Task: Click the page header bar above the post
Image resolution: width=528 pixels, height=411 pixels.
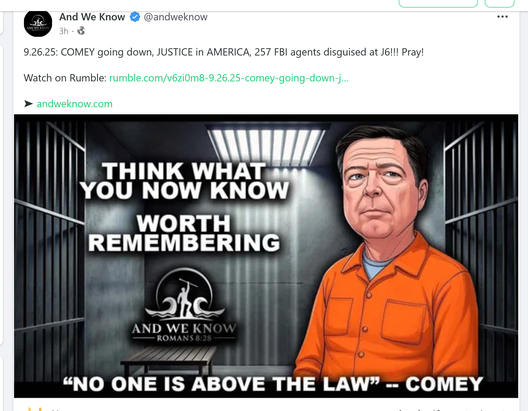Action: point(264,5)
